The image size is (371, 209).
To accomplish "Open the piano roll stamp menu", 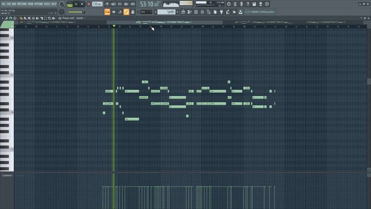I will [x=14, y=18].
